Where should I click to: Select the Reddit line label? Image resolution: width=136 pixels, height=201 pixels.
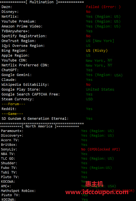pyautogui.click(x=9, y=109)
